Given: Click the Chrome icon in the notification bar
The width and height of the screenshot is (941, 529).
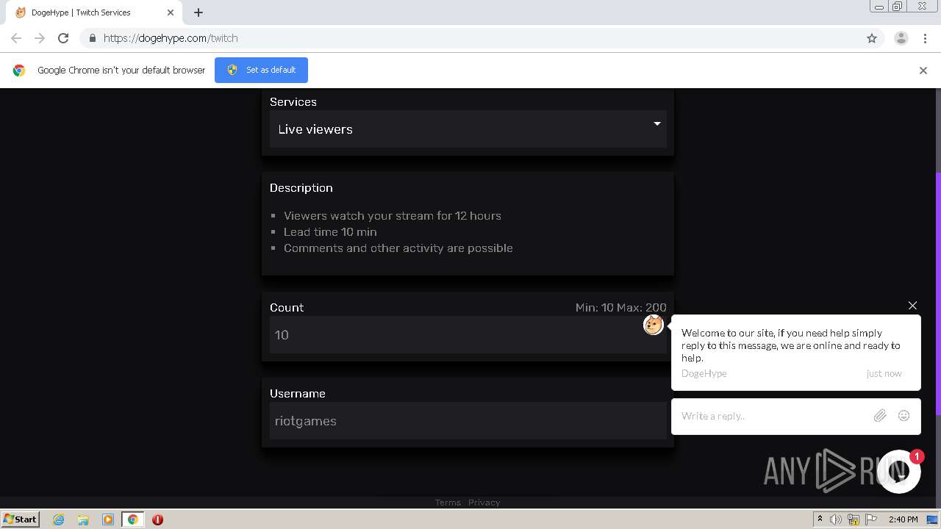Looking at the screenshot, I should (x=19, y=71).
